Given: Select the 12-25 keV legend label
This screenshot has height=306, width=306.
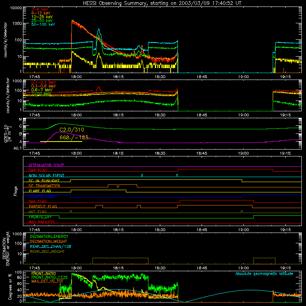Looking at the screenshot, I should [x=42, y=17].
